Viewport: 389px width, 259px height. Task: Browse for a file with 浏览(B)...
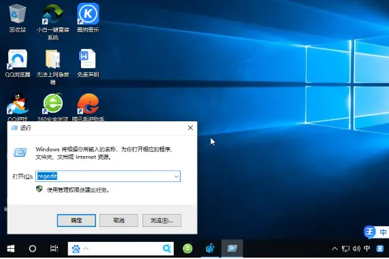161,220
